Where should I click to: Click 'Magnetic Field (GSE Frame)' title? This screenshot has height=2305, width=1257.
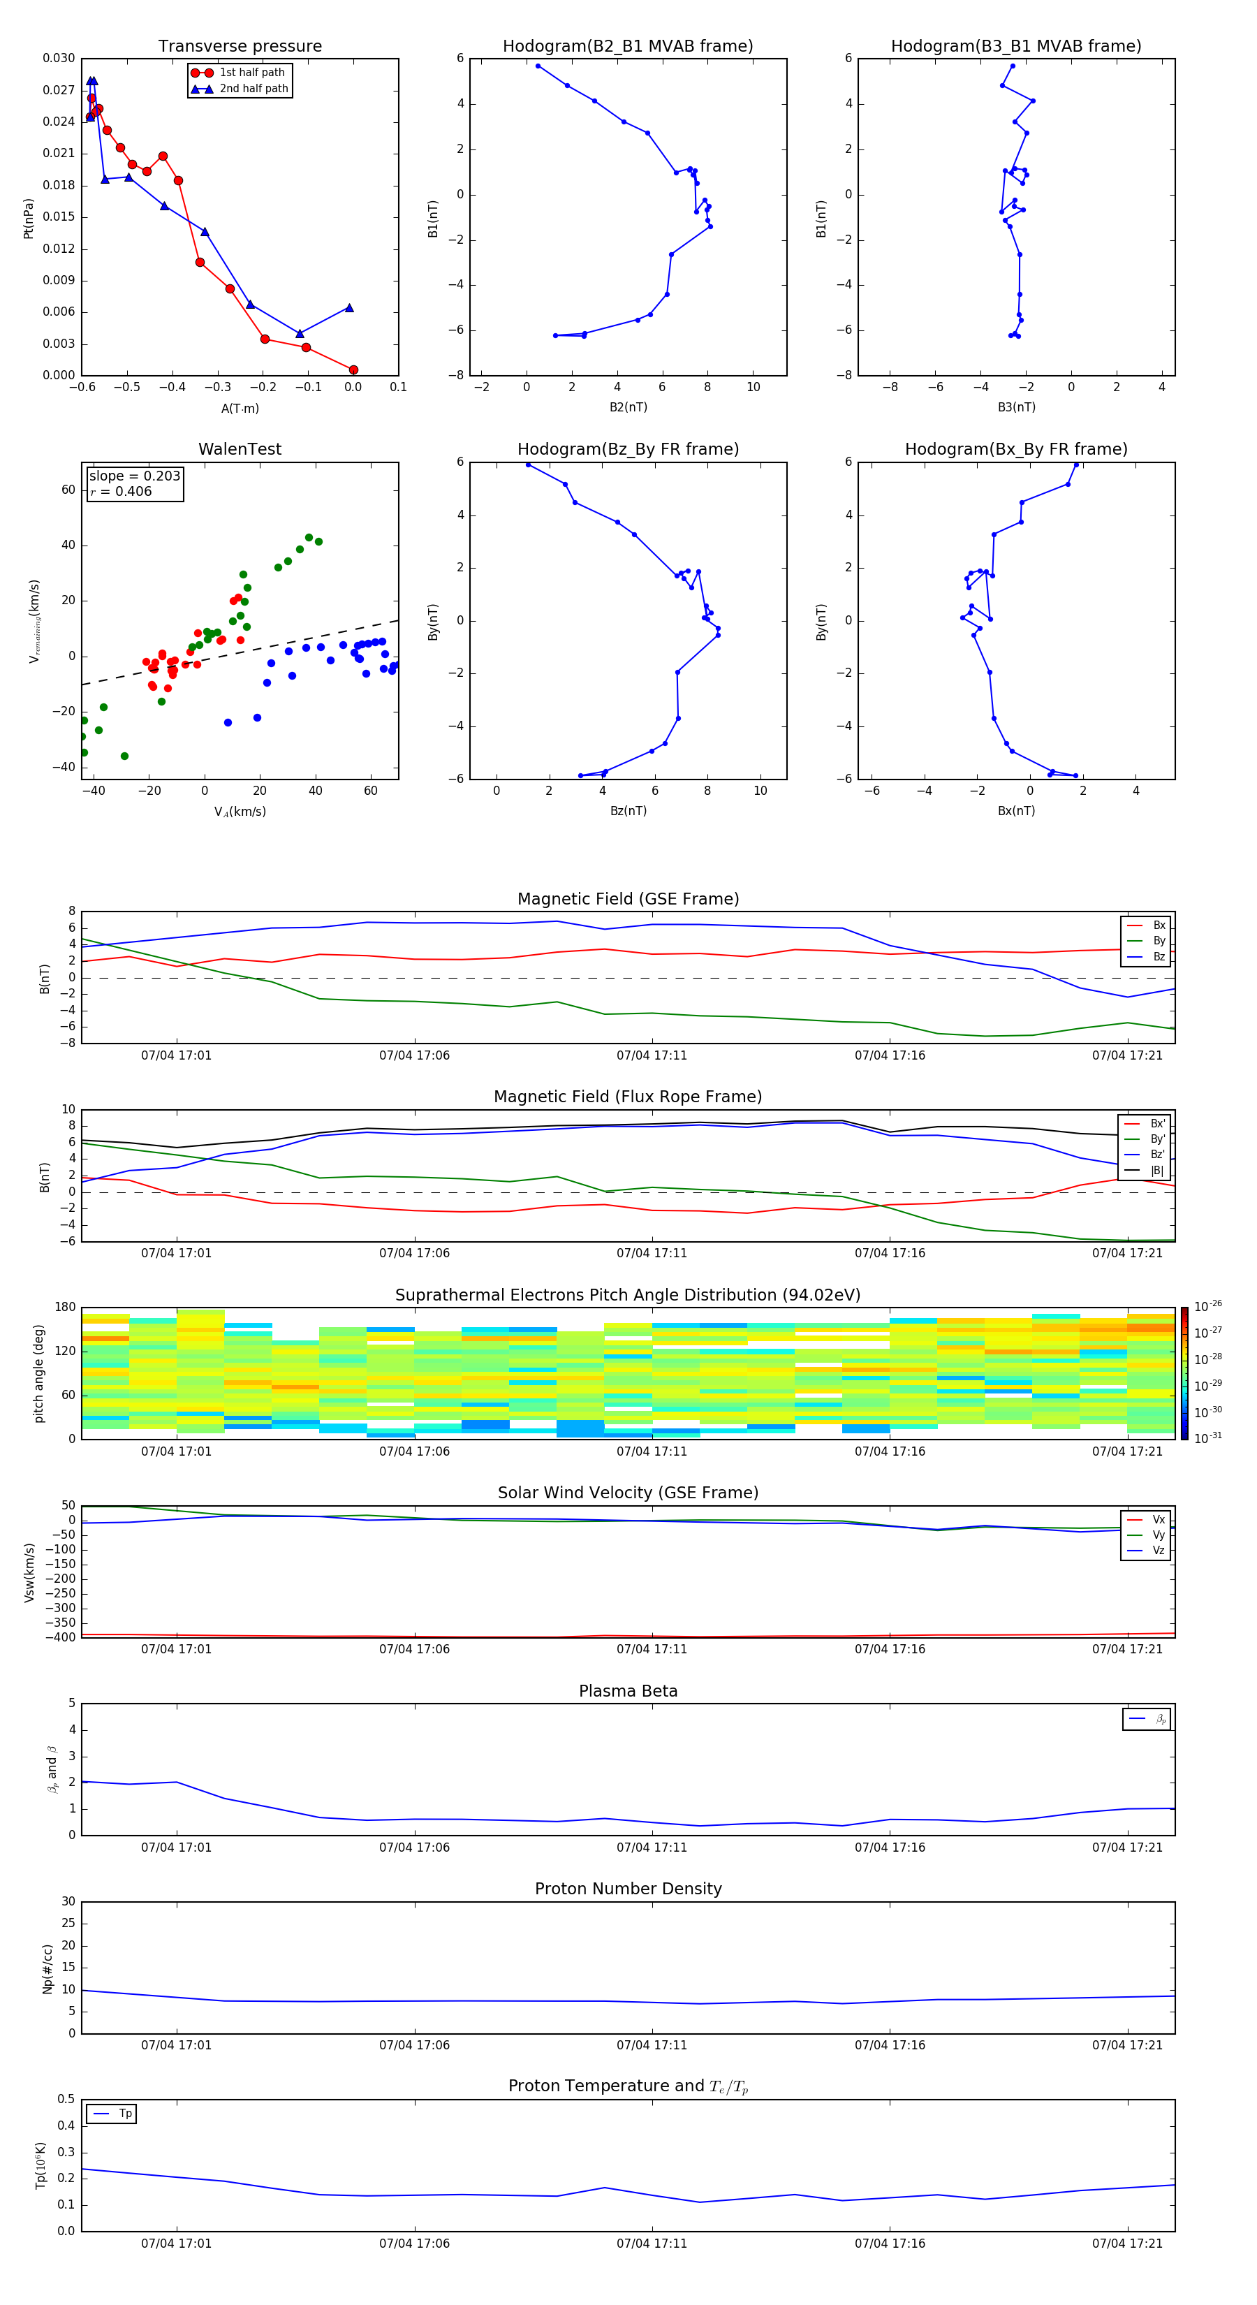[x=628, y=899]
